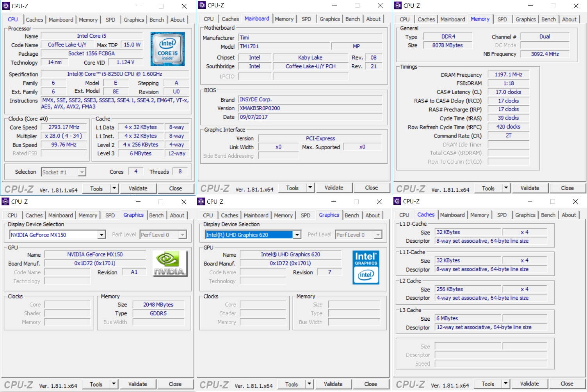
Task: Click the Tools button in the Memory window
Action: pos(488,188)
